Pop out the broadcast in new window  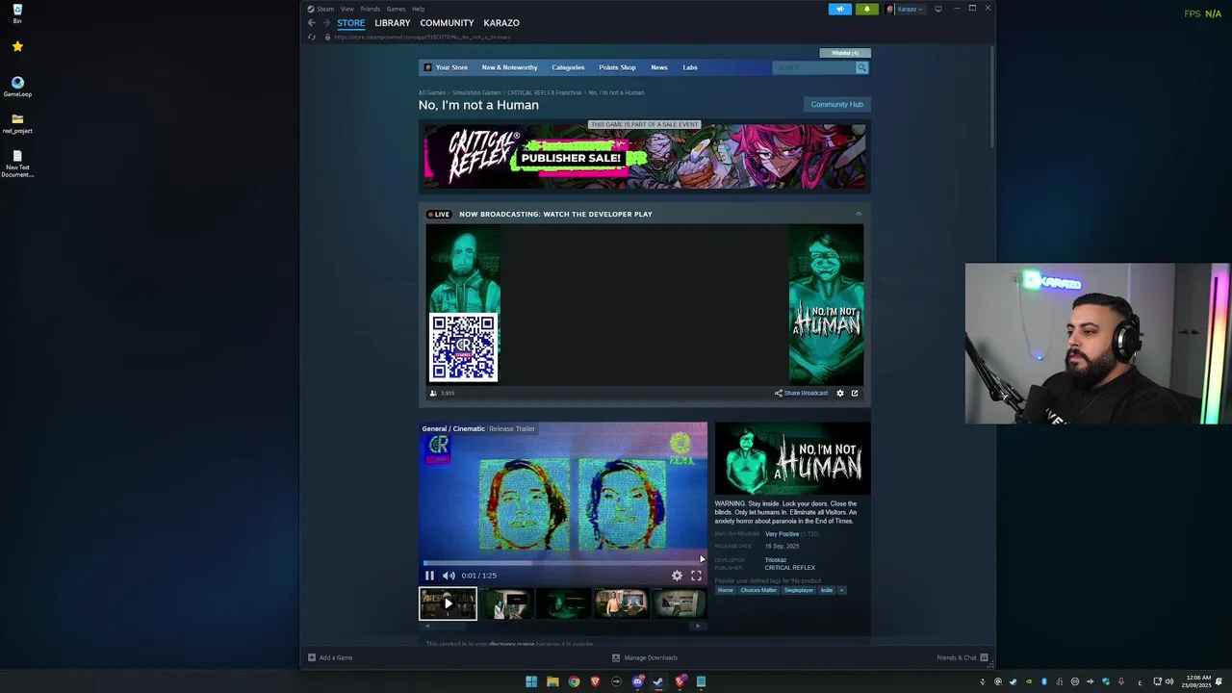(x=855, y=393)
